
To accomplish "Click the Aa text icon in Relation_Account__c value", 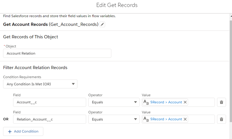I will coord(146,119).
